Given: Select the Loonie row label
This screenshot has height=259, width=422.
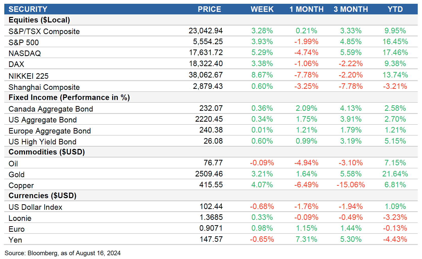Looking at the screenshot, I should [20, 218].
